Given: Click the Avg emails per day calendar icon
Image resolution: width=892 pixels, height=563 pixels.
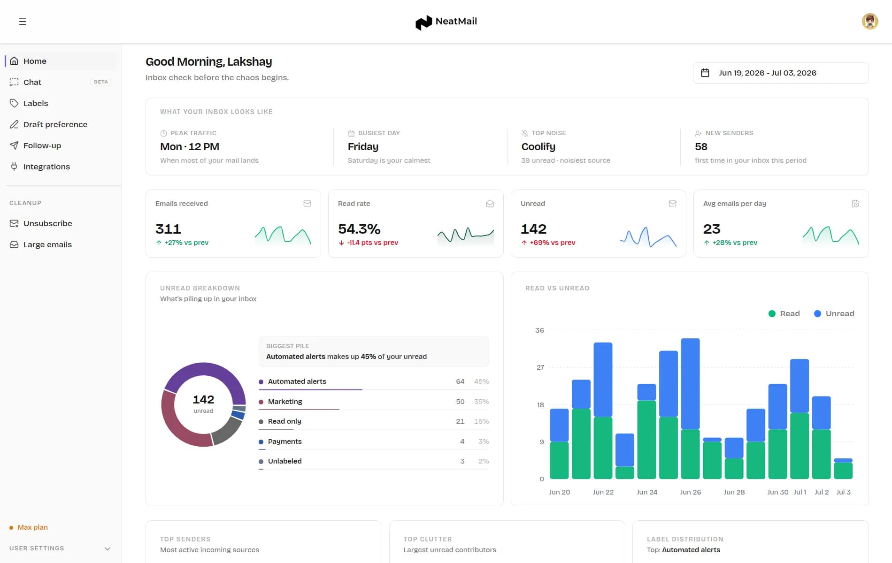Looking at the screenshot, I should [855, 204].
